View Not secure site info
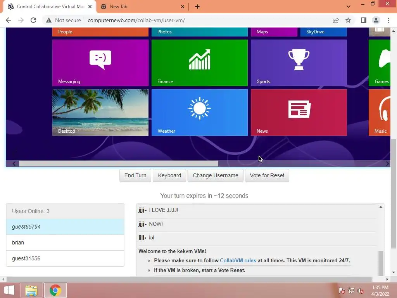 (x=63, y=20)
